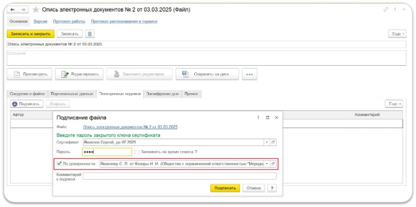Add document to favorites star

pos(36,10)
